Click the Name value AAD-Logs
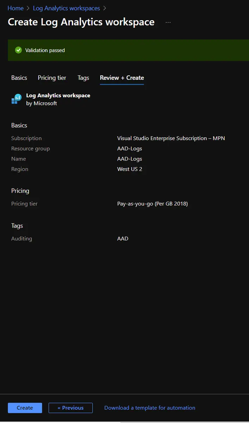249x423 pixels. point(130,159)
